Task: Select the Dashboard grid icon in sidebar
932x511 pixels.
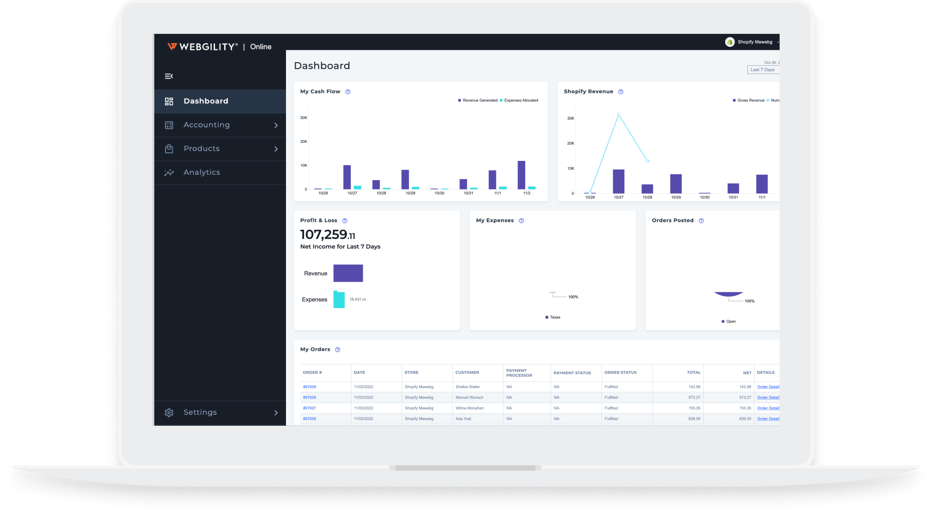Action: pyautogui.click(x=169, y=101)
